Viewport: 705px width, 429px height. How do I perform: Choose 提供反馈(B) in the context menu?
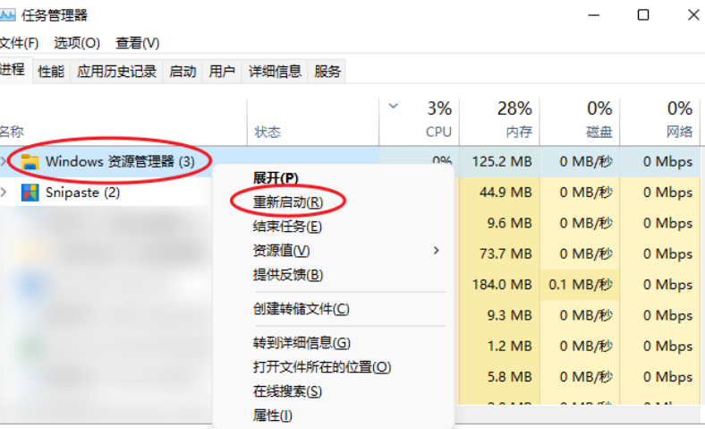click(288, 275)
